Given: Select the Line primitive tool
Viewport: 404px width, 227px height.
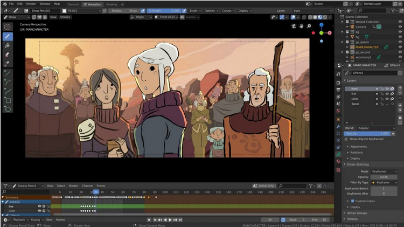Looking at the screenshot, I should pos(8,73).
